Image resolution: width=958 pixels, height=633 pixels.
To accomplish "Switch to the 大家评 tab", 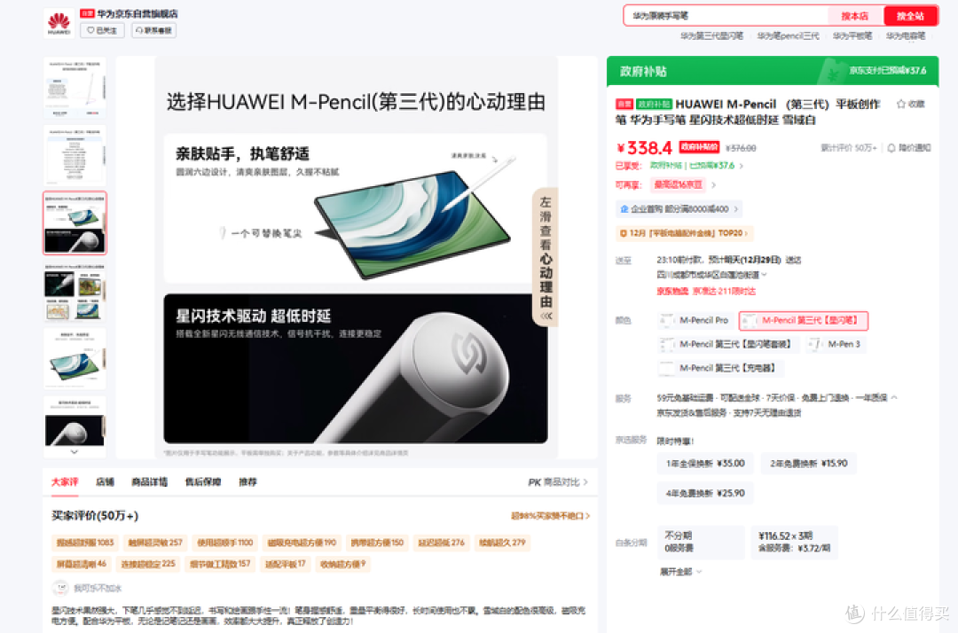I will tap(65, 482).
